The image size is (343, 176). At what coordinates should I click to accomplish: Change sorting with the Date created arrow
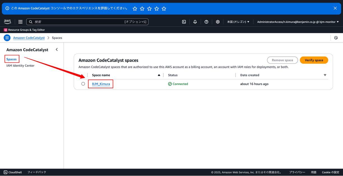click(325, 75)
